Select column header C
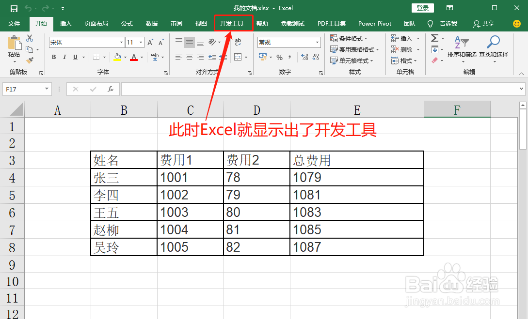Viewport: 528px width, 319px height. (x=190, y=110)
